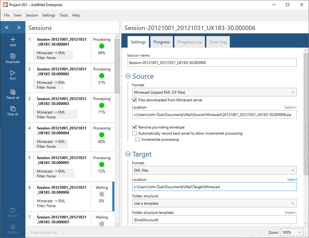Go forward with the right arrow

19,28
